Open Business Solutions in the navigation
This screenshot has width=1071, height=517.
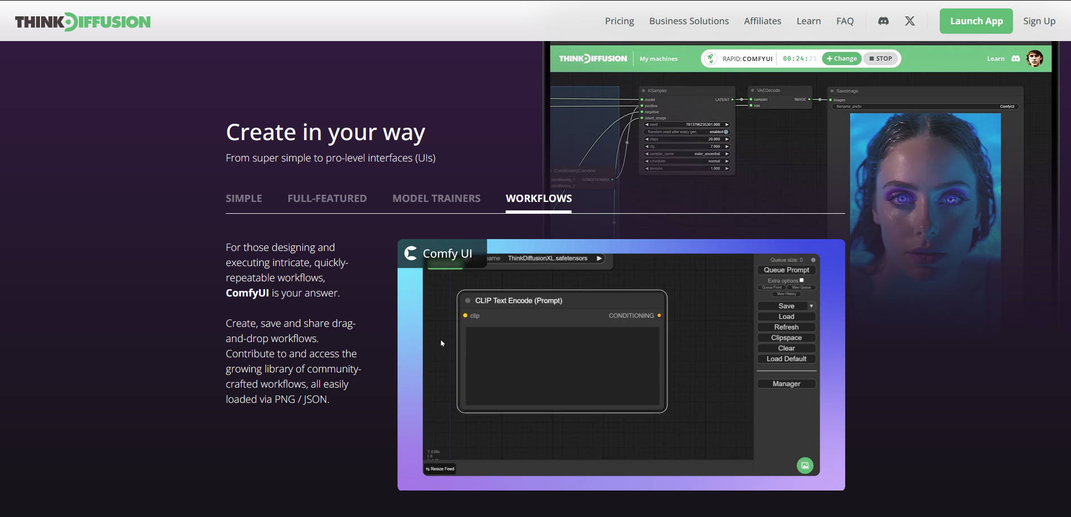[689, 21]
